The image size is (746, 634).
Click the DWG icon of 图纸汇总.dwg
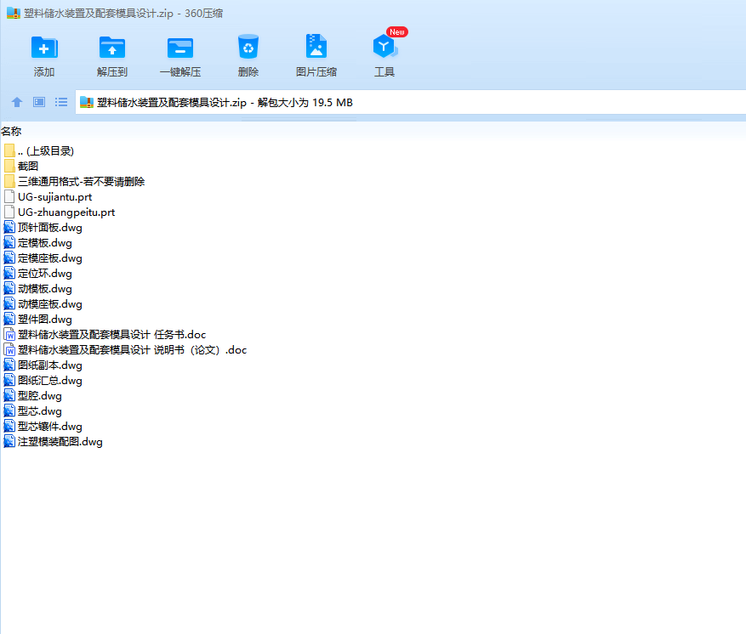[x=9, y=381]
